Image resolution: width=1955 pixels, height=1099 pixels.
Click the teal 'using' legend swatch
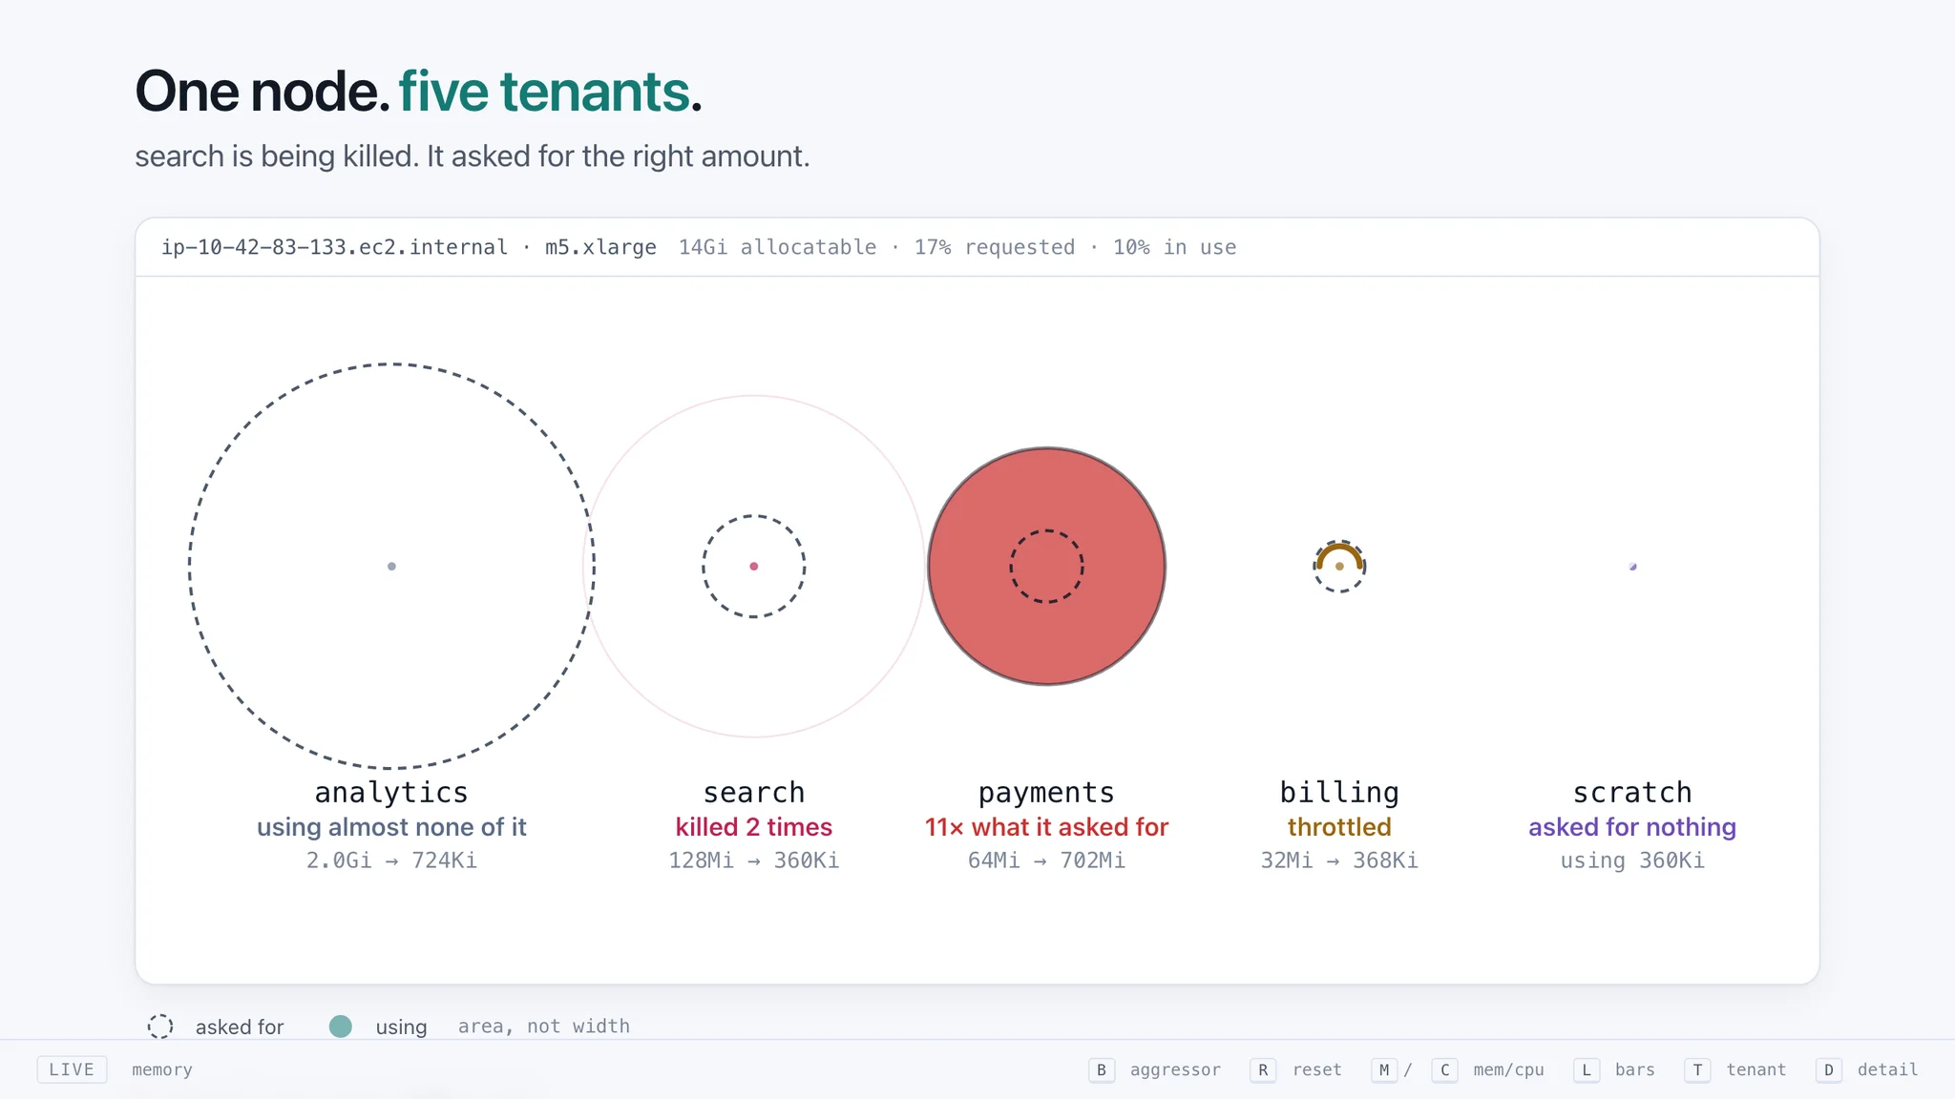(x=341, y=1026)
